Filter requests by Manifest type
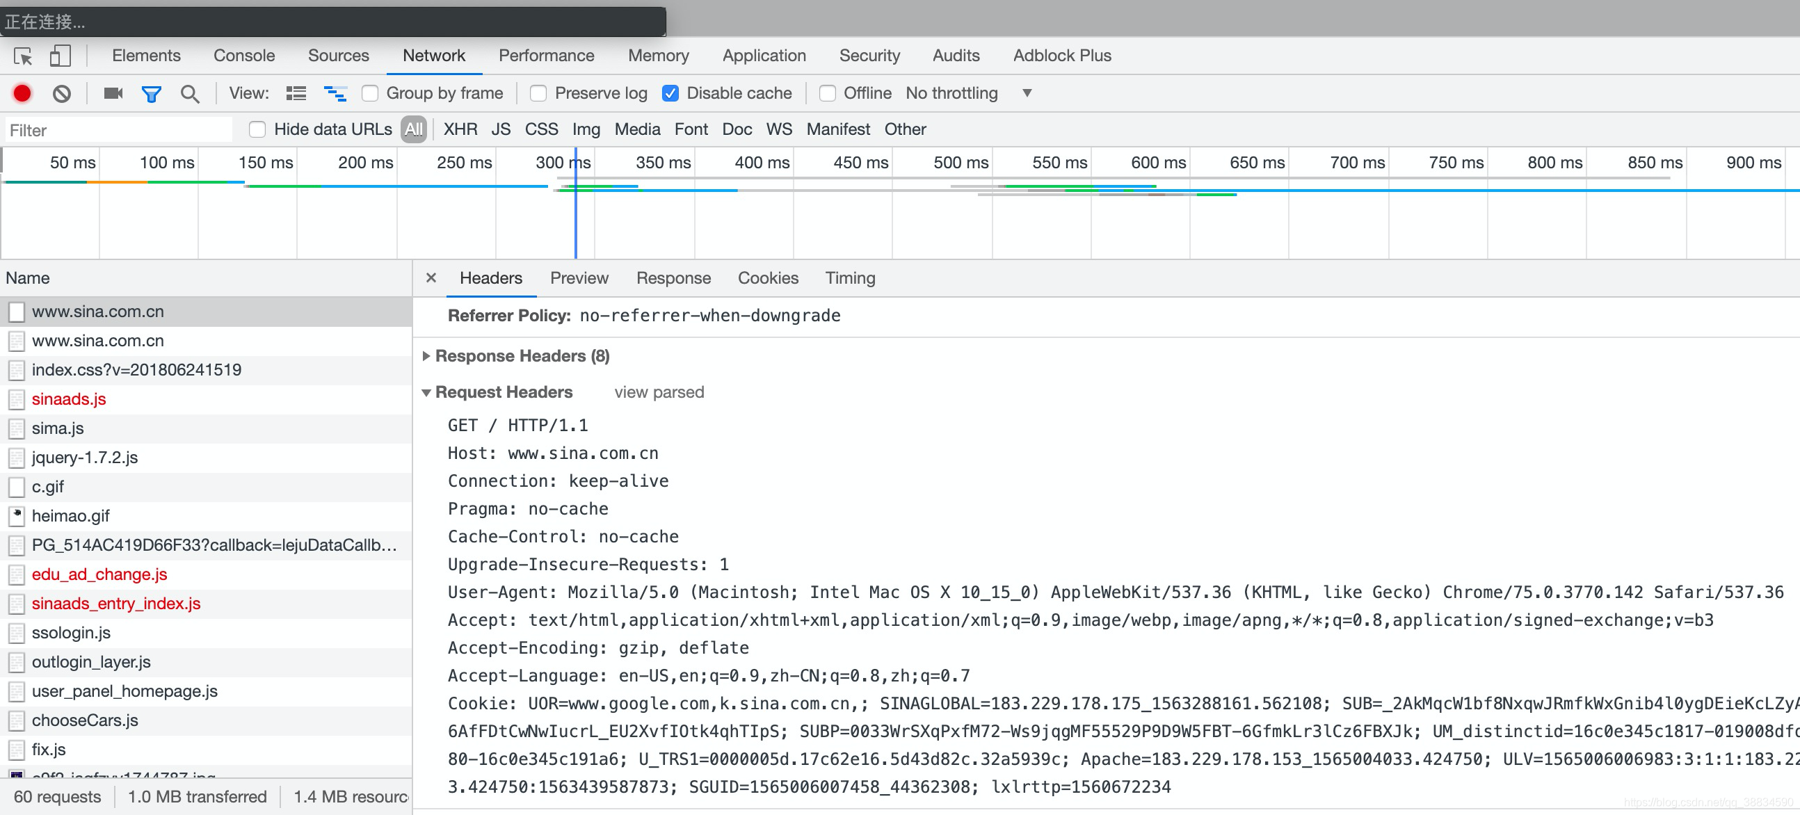Image resolution: width=1800 pixels, height=815 pixels. click(x=838, y=129)
